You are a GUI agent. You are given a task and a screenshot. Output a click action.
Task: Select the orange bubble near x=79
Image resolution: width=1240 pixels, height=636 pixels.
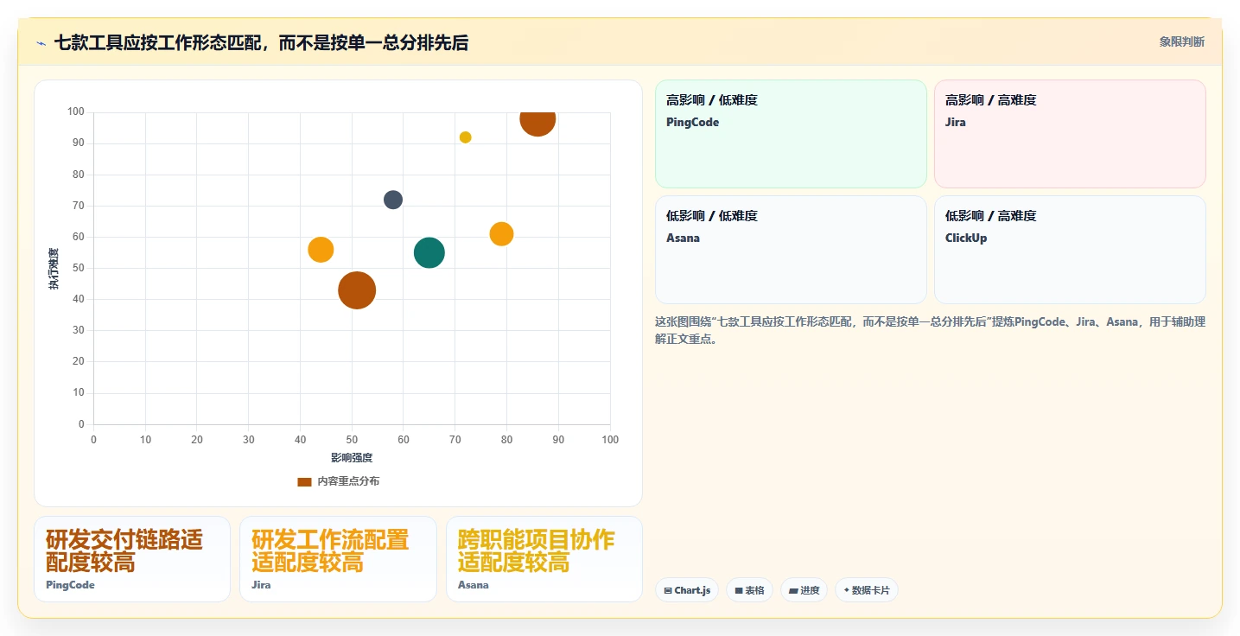(501, 233)
